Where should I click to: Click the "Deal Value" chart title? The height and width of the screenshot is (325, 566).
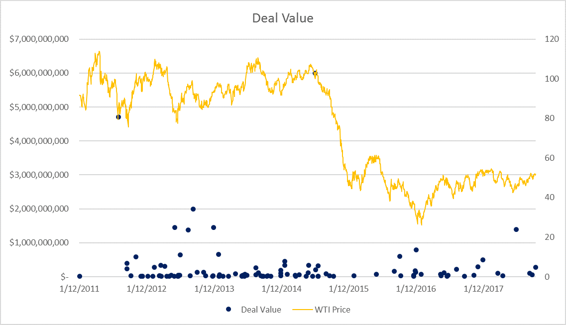click(283, 18)
